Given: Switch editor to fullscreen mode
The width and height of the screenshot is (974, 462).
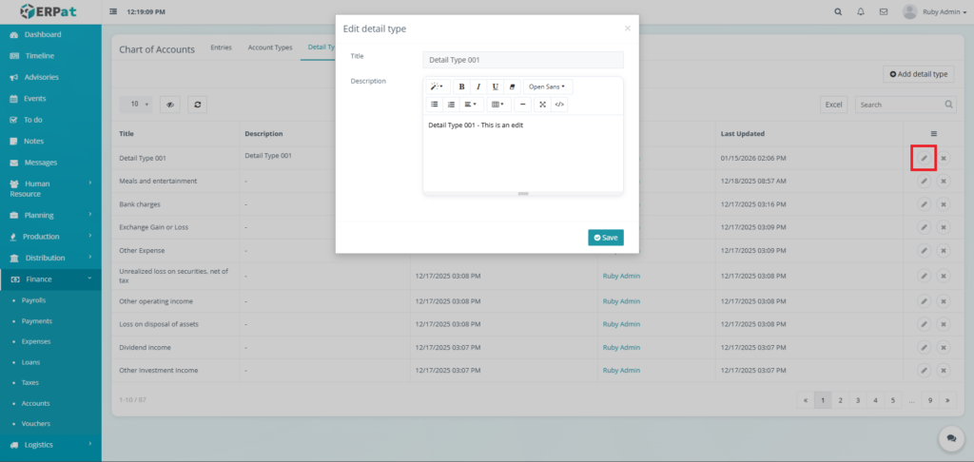Looking at the screenshot, I should click(542, 105).
